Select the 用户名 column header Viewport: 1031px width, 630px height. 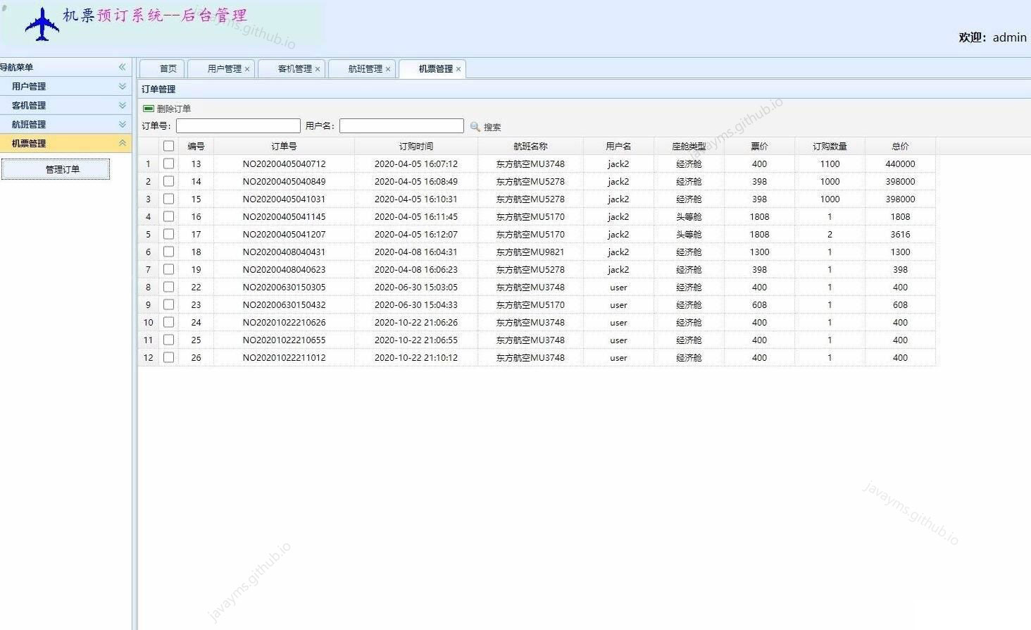coord(618,147)
